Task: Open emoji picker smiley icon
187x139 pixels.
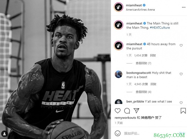Action: (x=117, y=133)
